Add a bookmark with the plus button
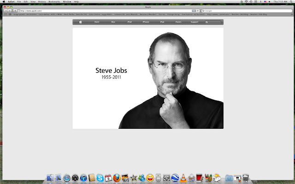This screenshot has height=184, width=295. click(x=15, y=11)
